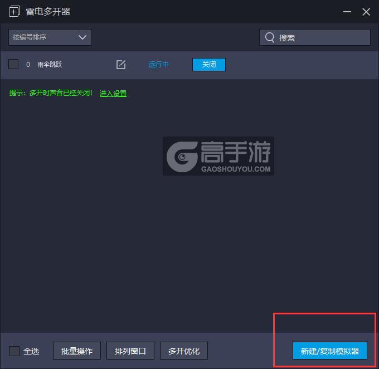Click the 排列窗口 button
Viewport: 379px width, 369px height.
[130, 351]
